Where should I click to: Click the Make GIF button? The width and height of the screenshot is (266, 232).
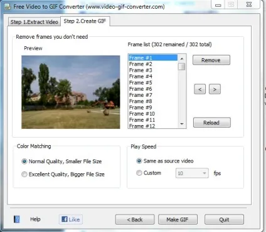(178, 219)
